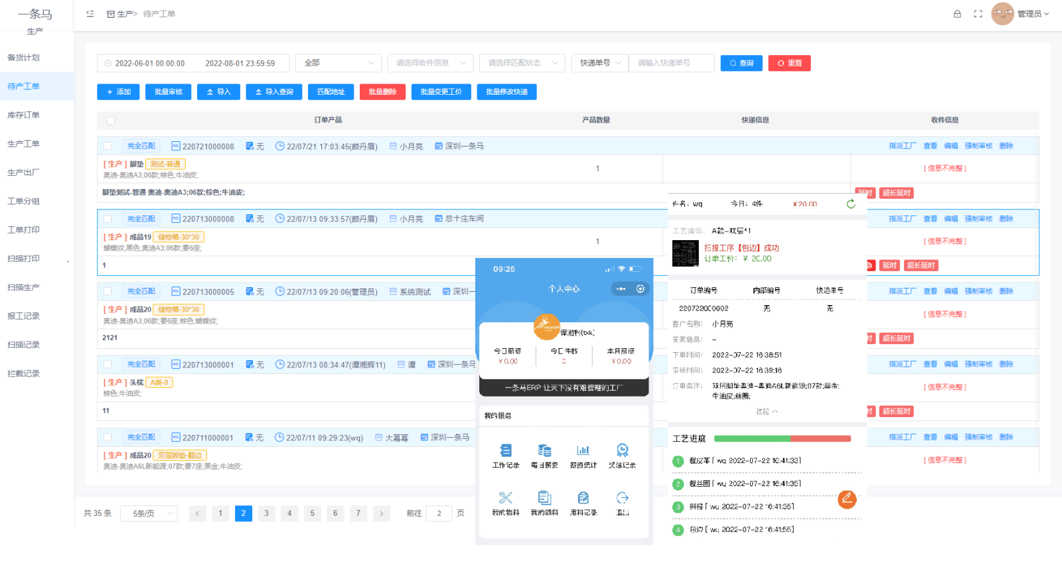Click the 工艺进度 progress bar

pyautogui.click(x=783, y=438)
